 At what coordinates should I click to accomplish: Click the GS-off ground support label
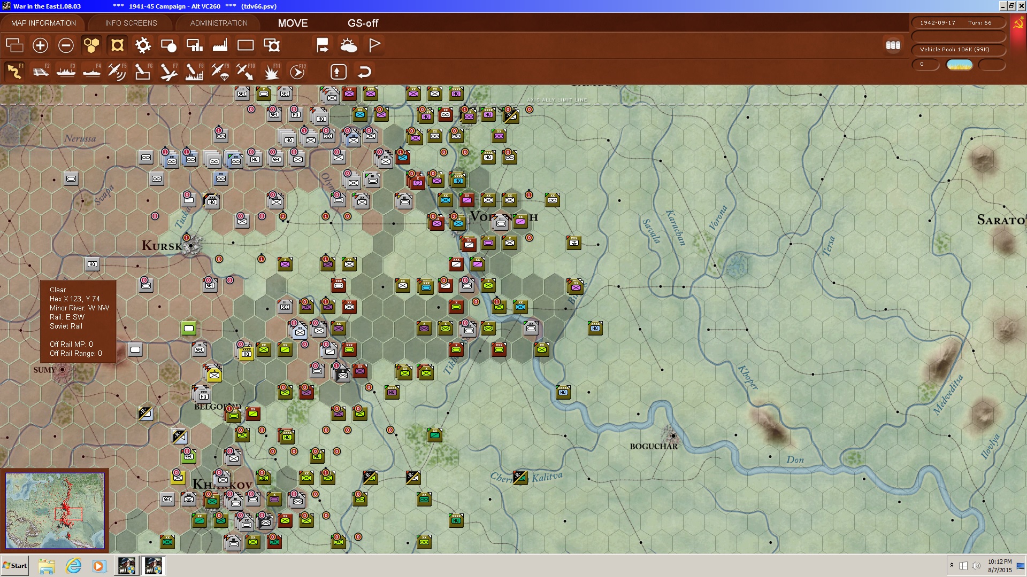[x=363, y=23]
